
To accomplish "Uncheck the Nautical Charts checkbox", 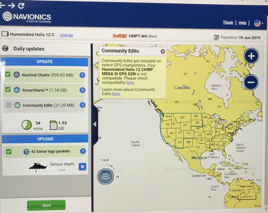I will coord(8,74).
